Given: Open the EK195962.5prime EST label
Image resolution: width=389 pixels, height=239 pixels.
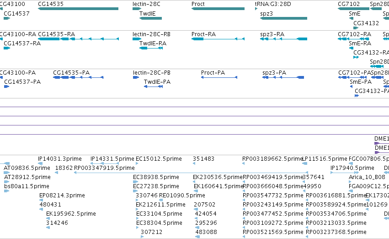Looking at the screenshot, I should [x=71, y=214].
